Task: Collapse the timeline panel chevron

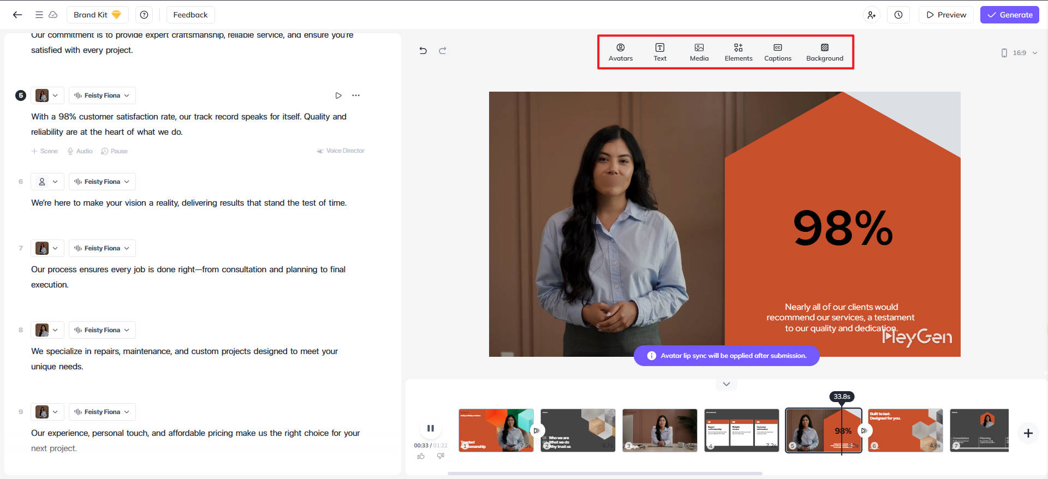Action: tap(727, 384)
